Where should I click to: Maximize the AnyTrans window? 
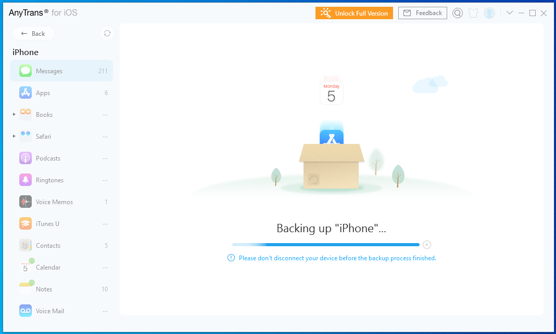click(x=532, y=13)
